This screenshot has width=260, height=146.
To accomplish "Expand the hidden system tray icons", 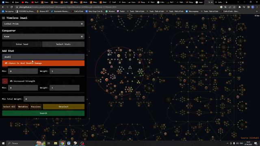I will (227, 143).
